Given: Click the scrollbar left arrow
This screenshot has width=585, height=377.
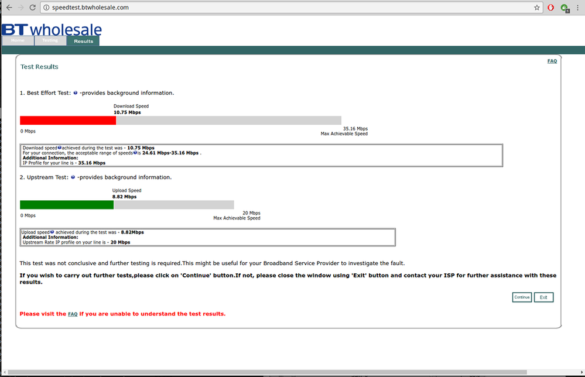Looking at the screenshot, I should pyautogui.click(x=4, y=372).
